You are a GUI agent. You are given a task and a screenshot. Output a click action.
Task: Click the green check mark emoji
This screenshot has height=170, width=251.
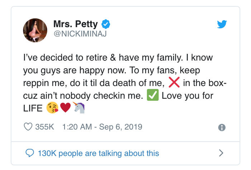click(x=153, y=96)
